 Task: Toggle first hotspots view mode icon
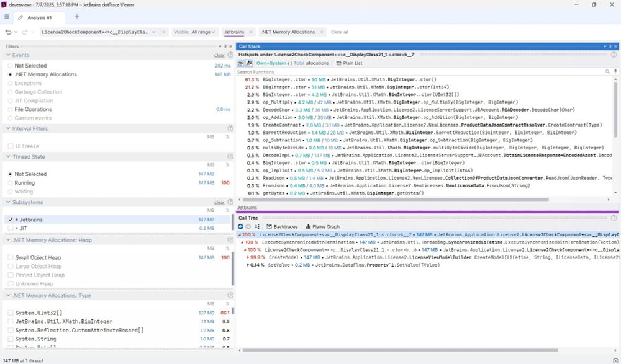pyautogui.click(x=241, y=63)
